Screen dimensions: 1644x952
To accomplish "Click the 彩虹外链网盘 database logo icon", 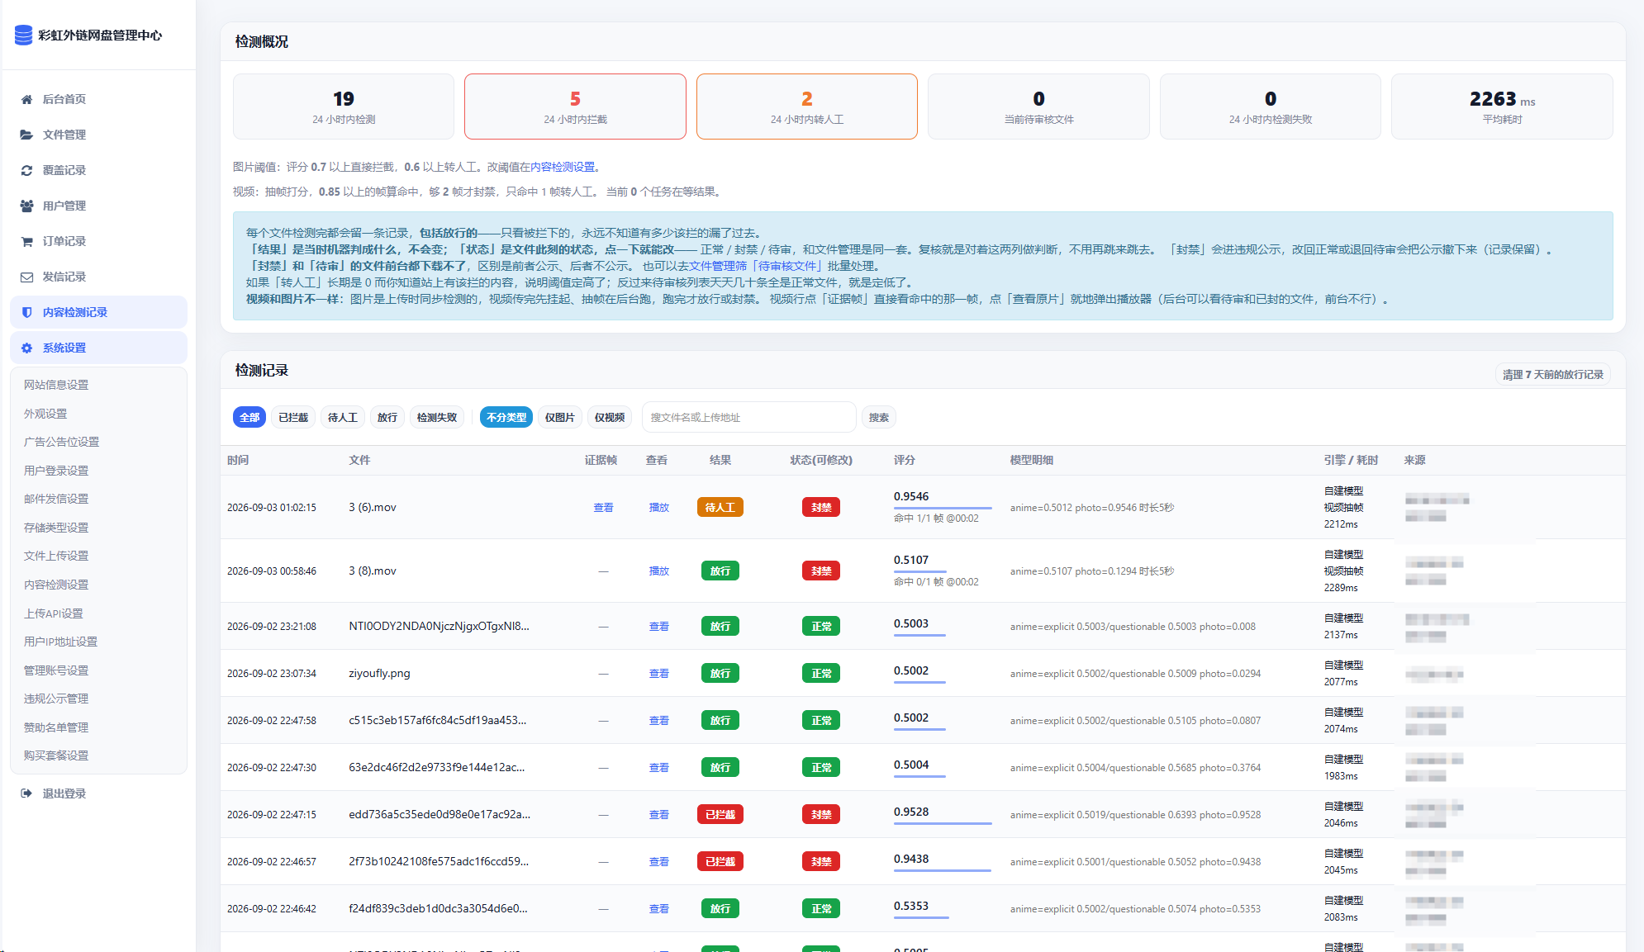I will [24, 35].
